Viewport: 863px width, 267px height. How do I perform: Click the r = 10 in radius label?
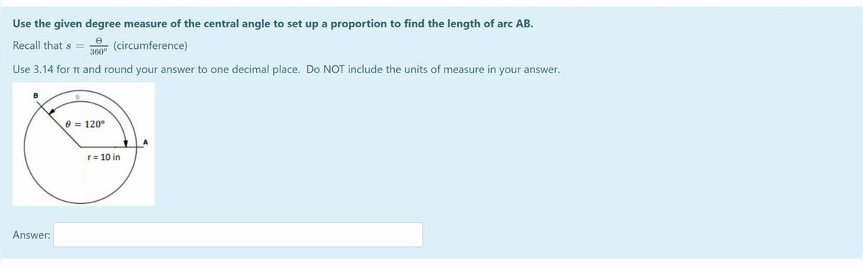tap(104, 156)
